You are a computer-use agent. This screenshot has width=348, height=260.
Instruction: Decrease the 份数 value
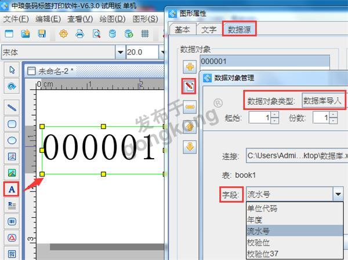point(333,120)
